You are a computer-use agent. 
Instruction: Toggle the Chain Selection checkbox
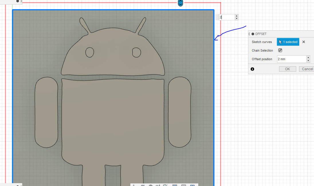pyautogui.click(x=280, y=50)
